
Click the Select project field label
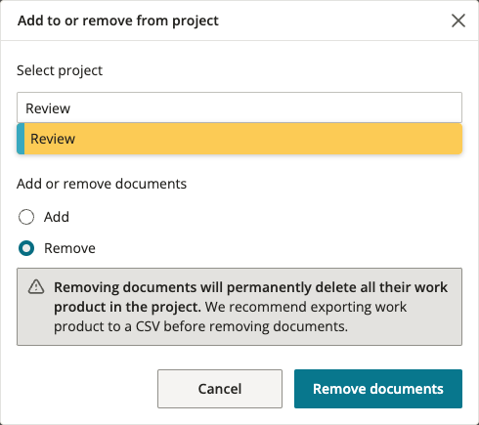pyautogui.click(x=60, y=70)
